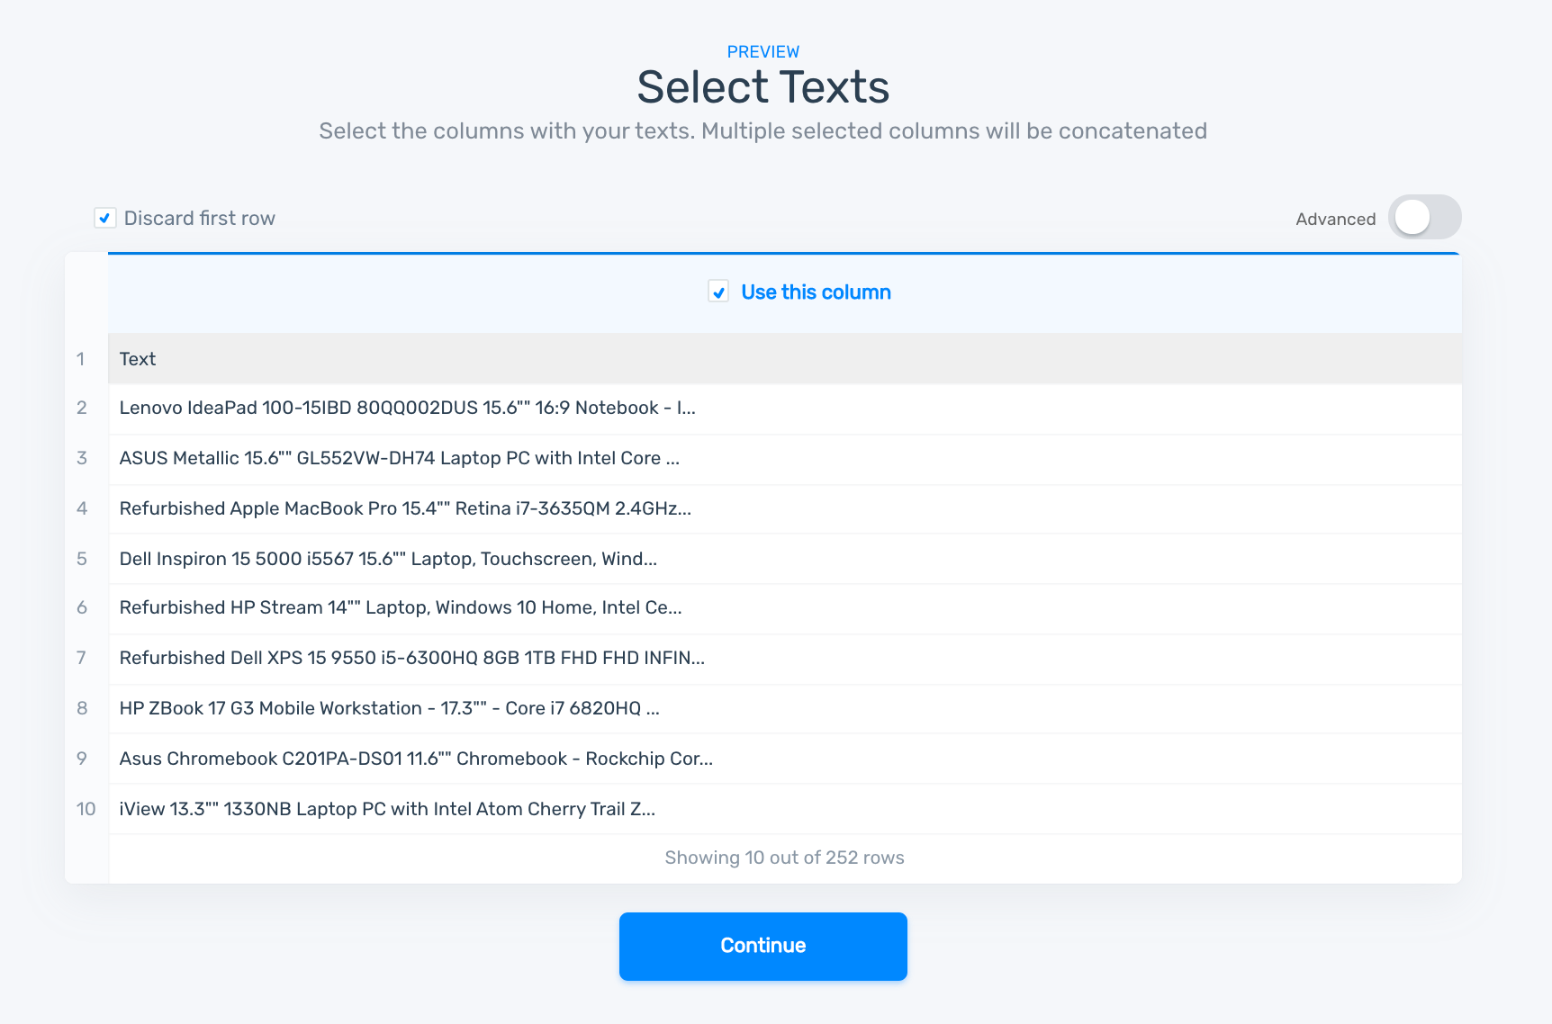This screenshot has height=1024, width=1552.
Task: Click row number 10 in the gutter
Action: tap(86, 809)
